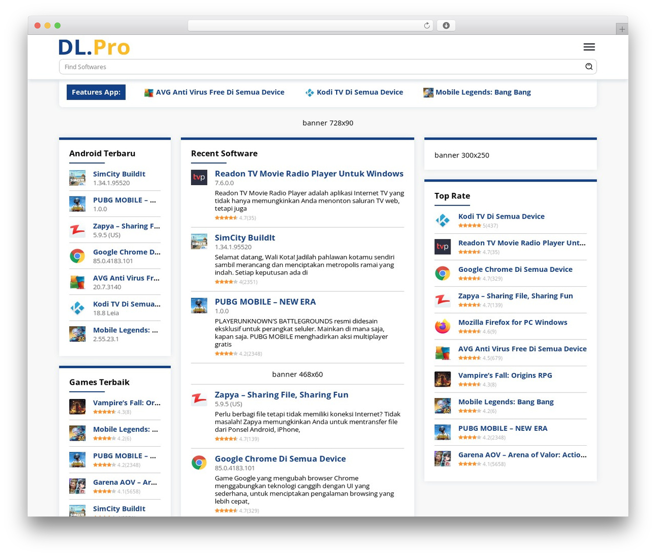Open Garena AOV – Arena of Valor link in Top Rate

click(522, 455)
